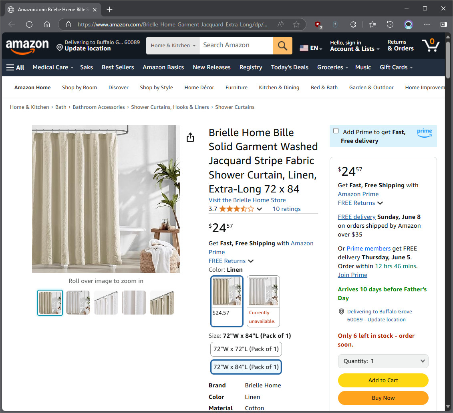This screenshot has height=413, width=453.
Task: Select the 72"W x 72"L size option
Action: (246, 349)
